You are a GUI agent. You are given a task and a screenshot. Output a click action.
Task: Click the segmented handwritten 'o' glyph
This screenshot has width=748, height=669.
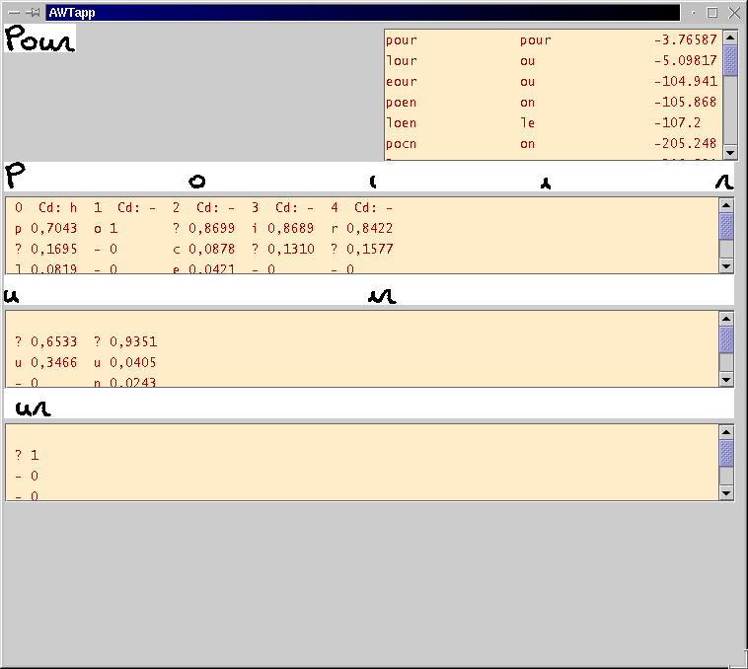pos(197,182)
